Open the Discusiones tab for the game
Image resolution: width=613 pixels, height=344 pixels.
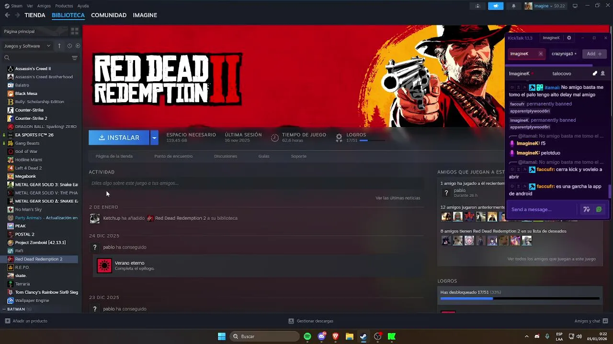[226, 156]
